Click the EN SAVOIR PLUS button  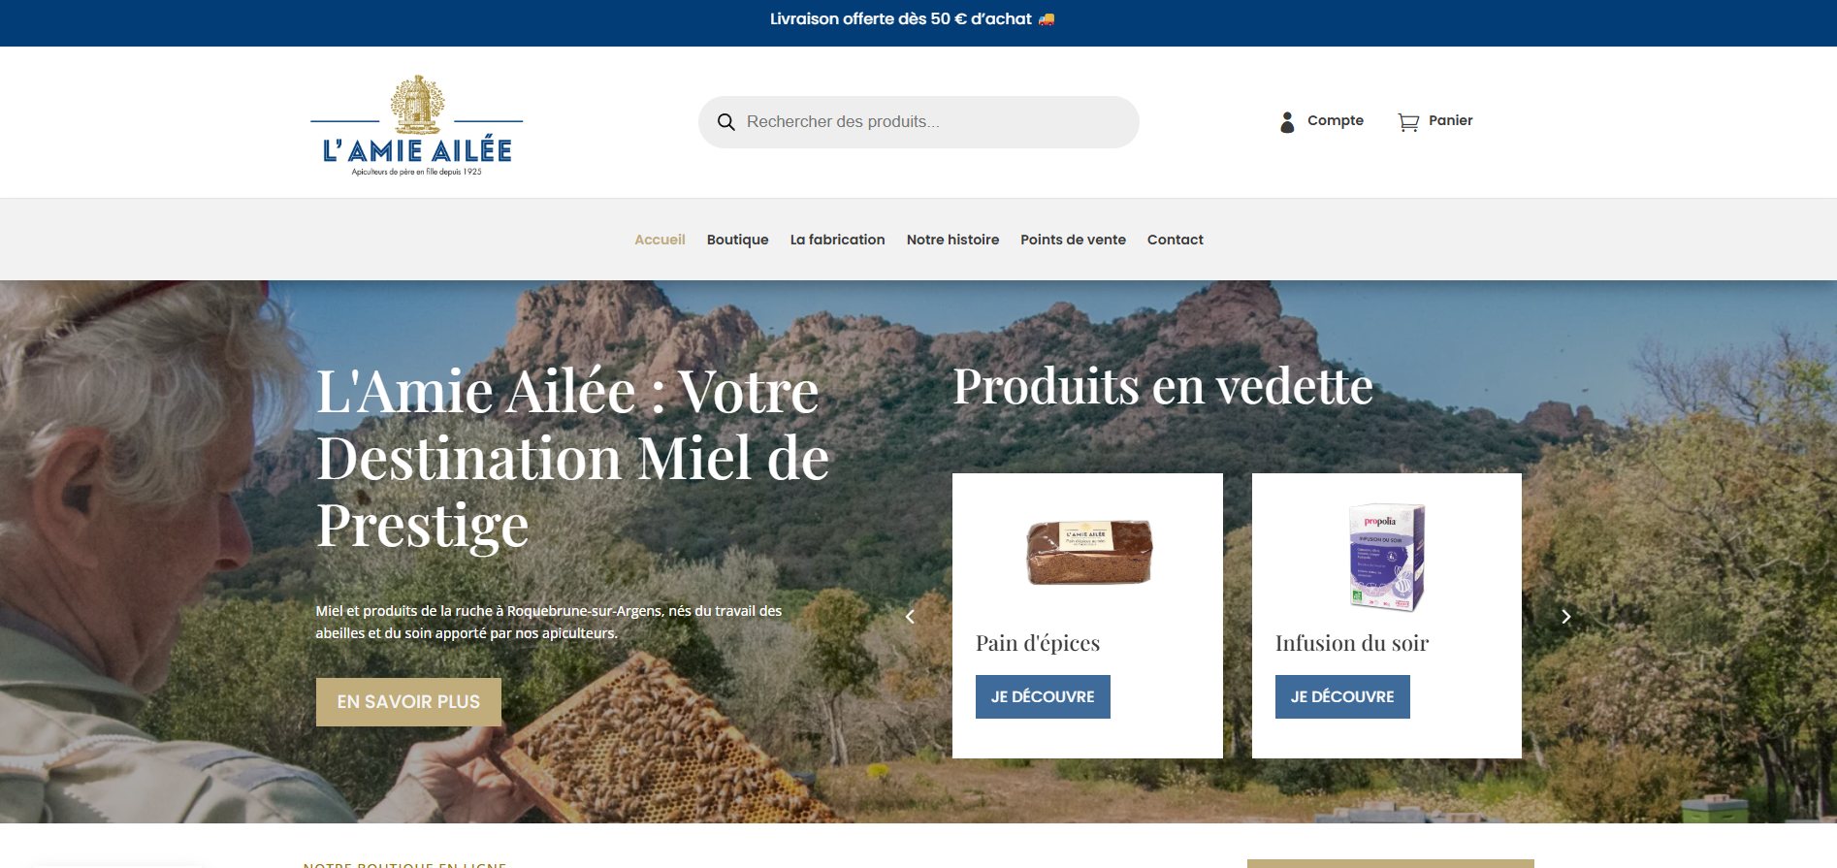[408, 702]
